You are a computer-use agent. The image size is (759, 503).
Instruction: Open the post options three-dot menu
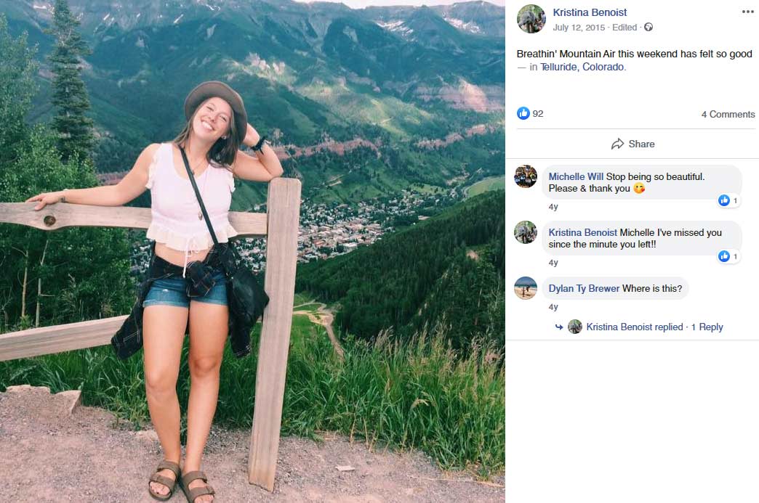(747, 12)
